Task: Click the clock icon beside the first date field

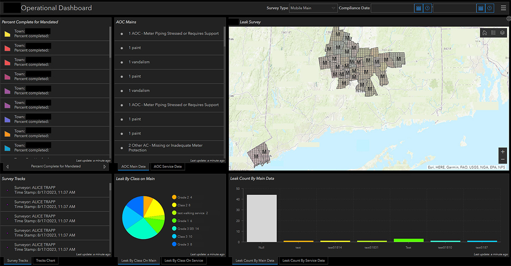Action: point(428,8)
